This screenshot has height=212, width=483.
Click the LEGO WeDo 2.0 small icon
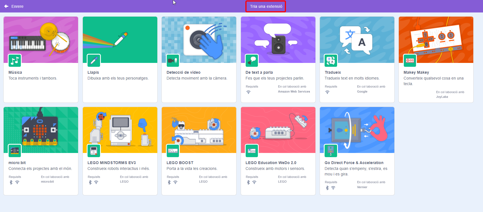pos(252,151)
